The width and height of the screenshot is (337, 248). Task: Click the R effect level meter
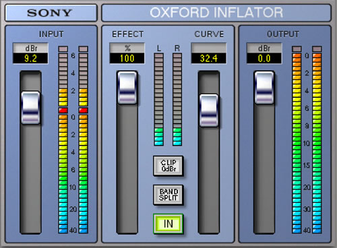177,99
